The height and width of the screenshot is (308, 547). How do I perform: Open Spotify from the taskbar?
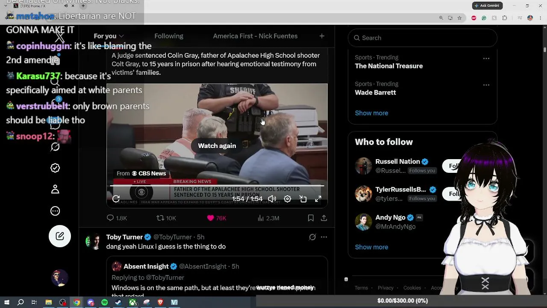105,302
